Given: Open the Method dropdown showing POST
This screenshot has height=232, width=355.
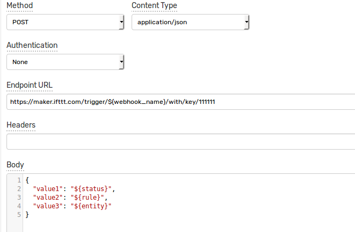Looking at the screenshot, I should pyautogui.click(x=65, y=22).
